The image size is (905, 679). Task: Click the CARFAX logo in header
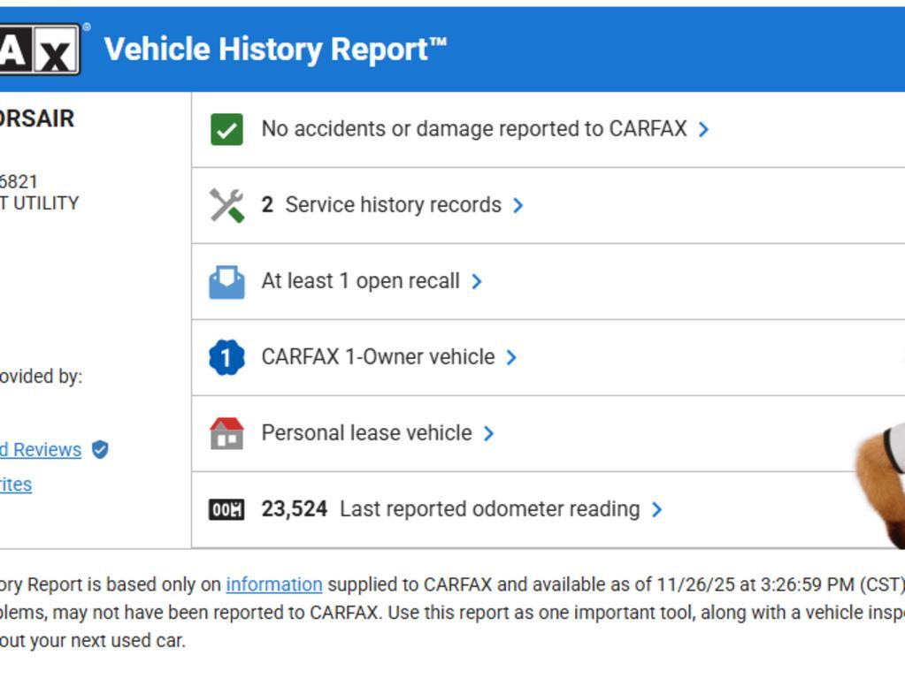[x=39, y=50]
